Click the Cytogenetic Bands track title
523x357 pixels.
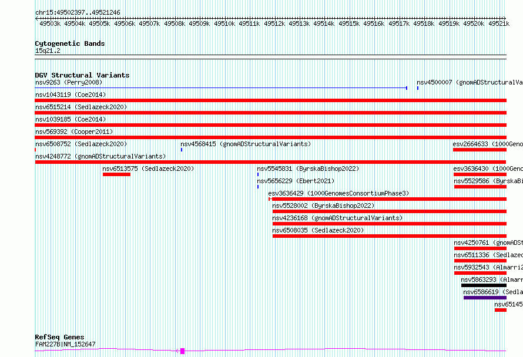[70, 43]
